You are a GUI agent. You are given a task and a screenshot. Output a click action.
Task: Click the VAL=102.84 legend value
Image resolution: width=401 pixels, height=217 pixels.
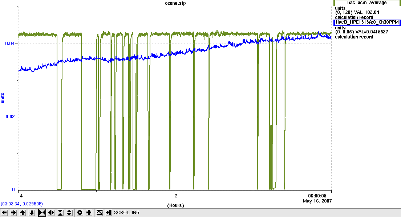click(366, 12)
